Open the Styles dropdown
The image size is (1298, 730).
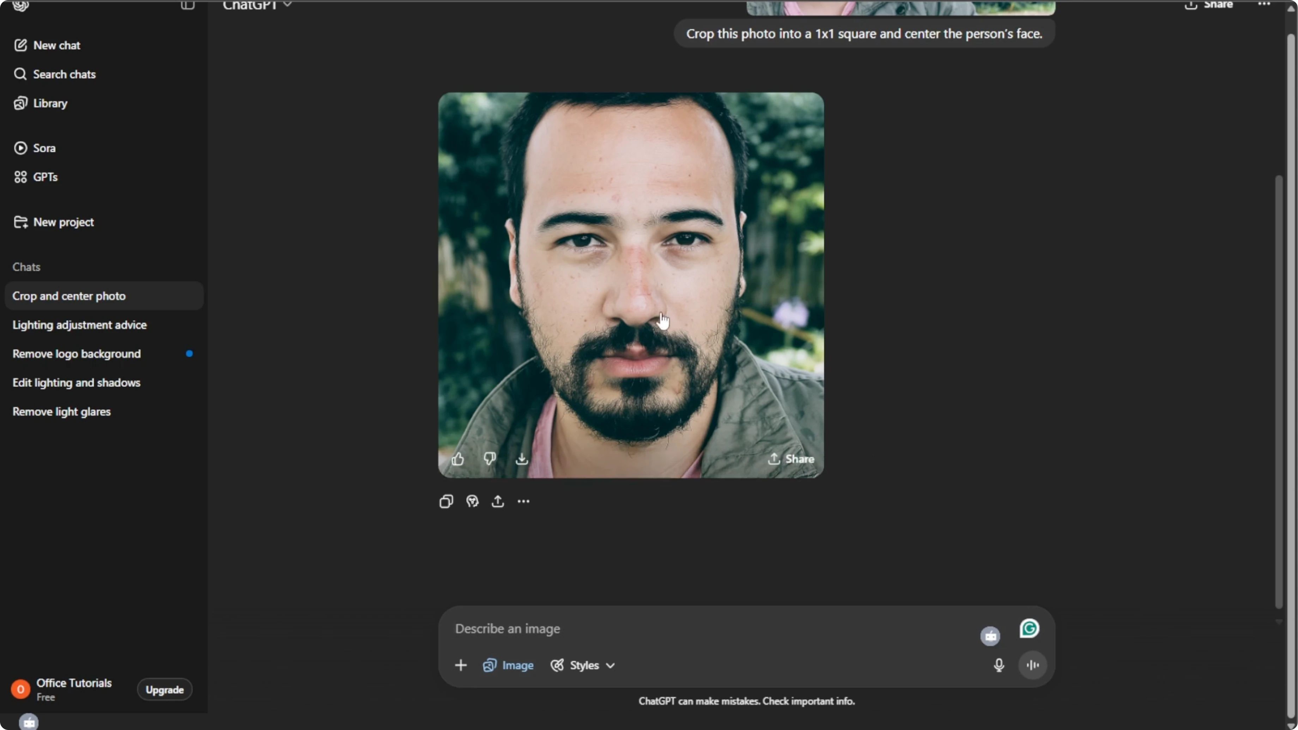click(x=582, y=665)
